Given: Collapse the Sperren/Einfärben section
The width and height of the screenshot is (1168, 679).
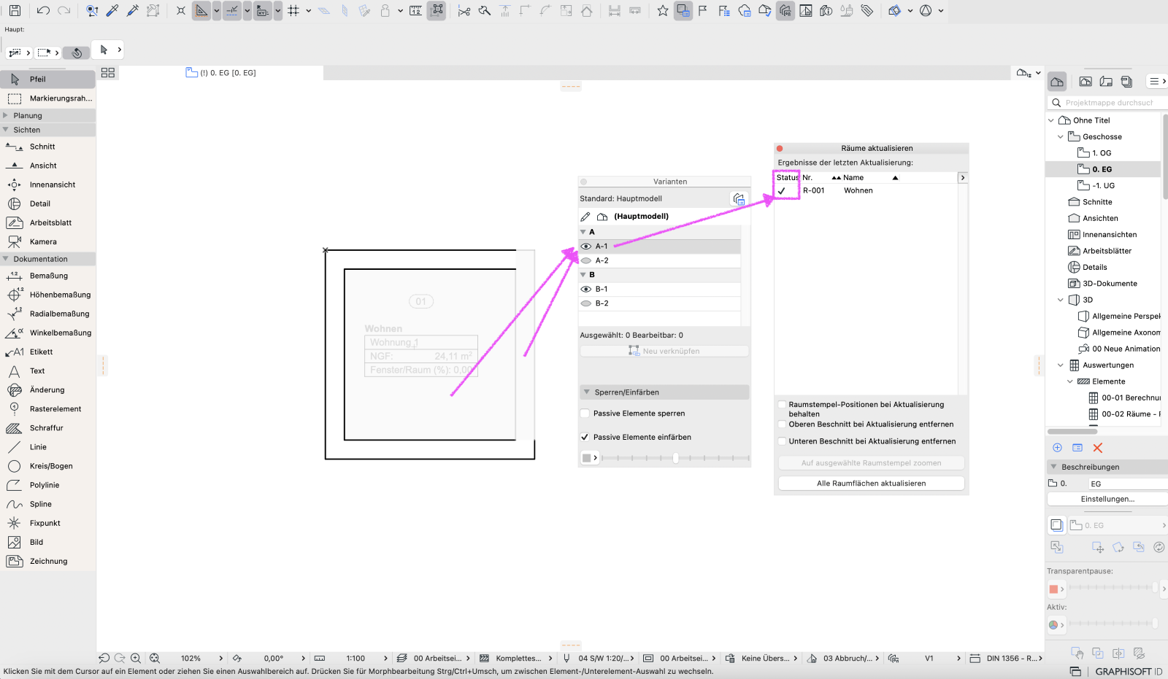Looking at the screenshot, I should pos(586,392).
